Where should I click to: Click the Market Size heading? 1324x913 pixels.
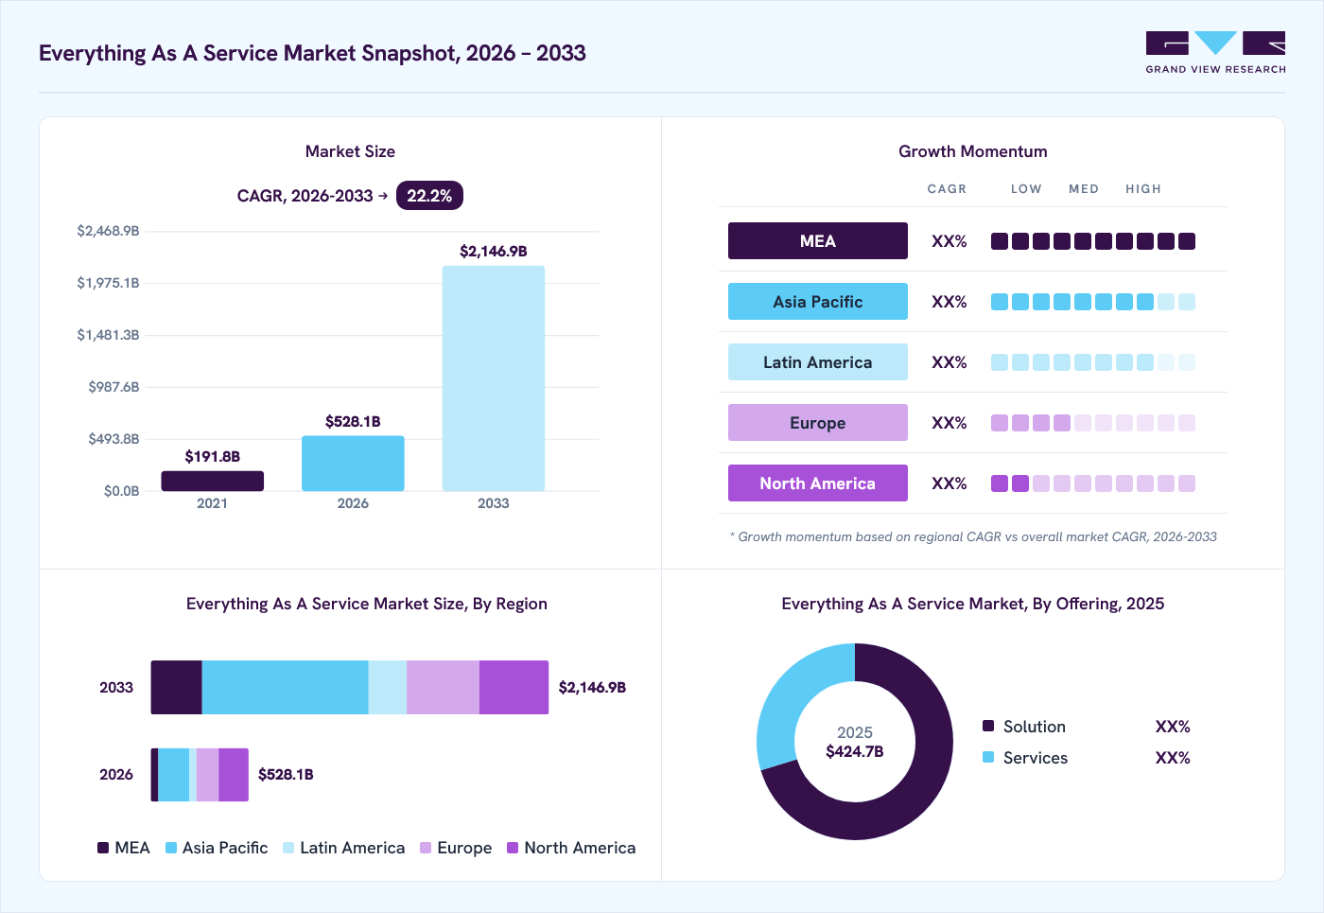350,151
